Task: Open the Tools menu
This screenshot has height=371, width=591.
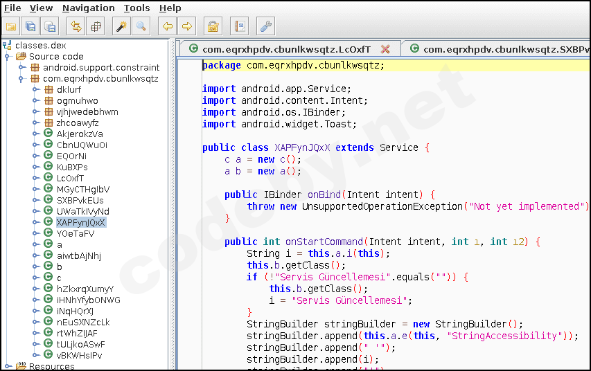Action: coord(136,8)
